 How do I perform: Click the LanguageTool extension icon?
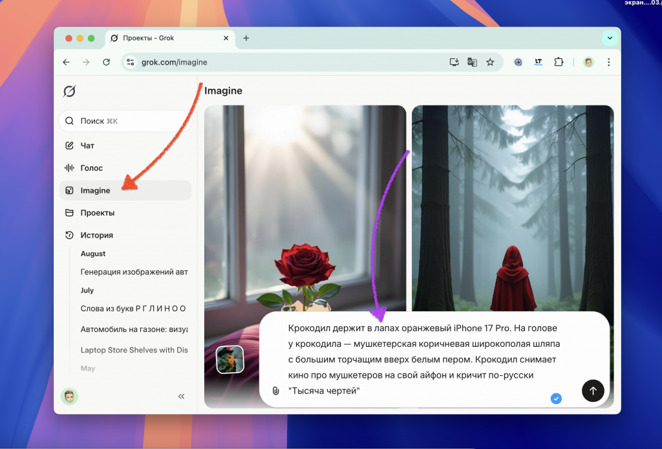(539, 63)
